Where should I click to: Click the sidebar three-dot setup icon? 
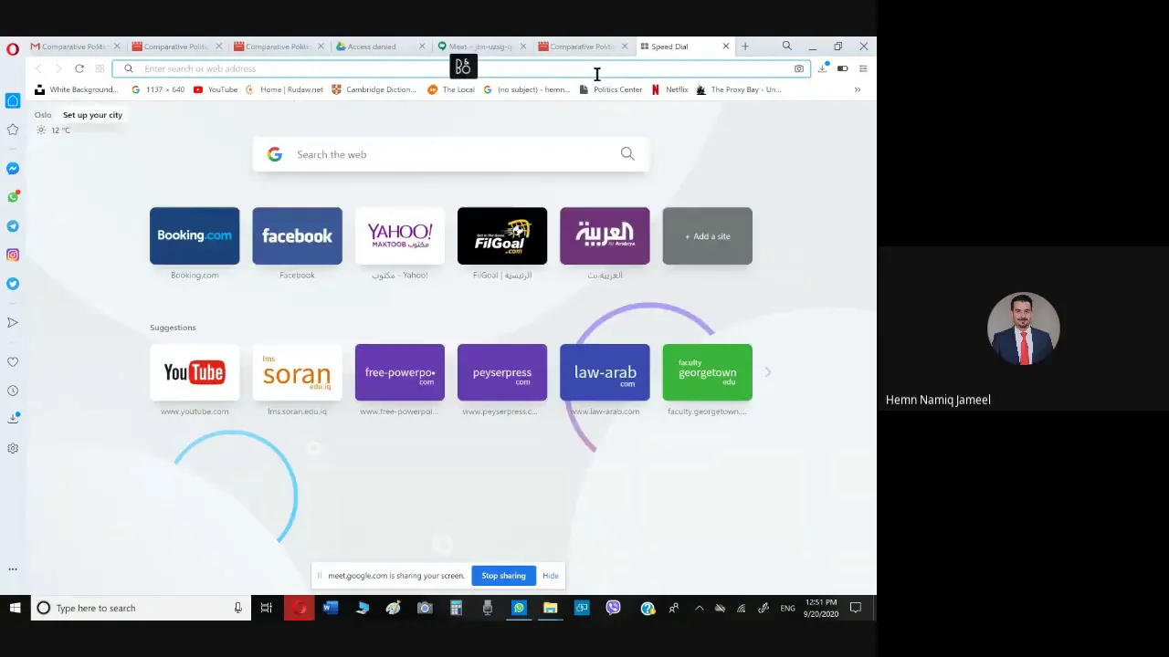tap(13, 569)
